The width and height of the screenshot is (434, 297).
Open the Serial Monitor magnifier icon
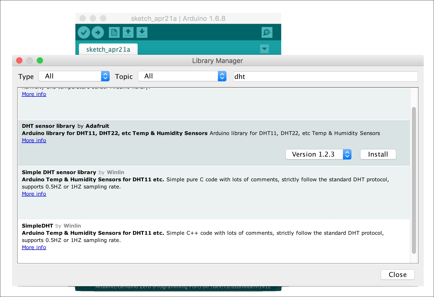[x=267, y=32]
